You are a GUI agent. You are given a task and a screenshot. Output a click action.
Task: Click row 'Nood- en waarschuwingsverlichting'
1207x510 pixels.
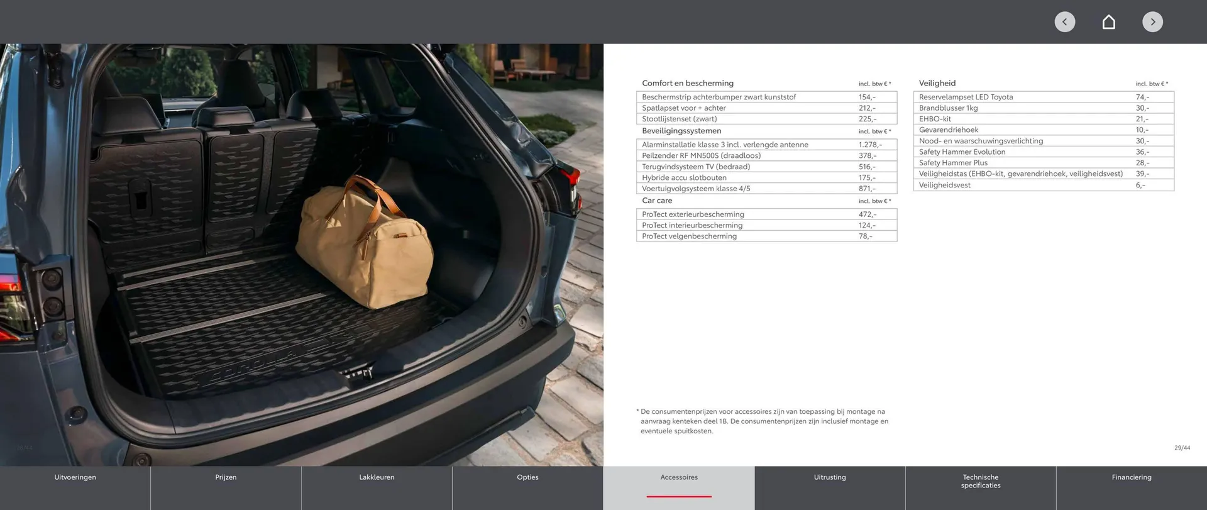point(1044,141)
